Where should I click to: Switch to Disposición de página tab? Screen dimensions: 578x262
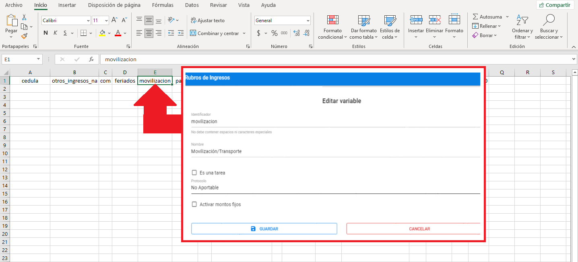click(114, 5)
